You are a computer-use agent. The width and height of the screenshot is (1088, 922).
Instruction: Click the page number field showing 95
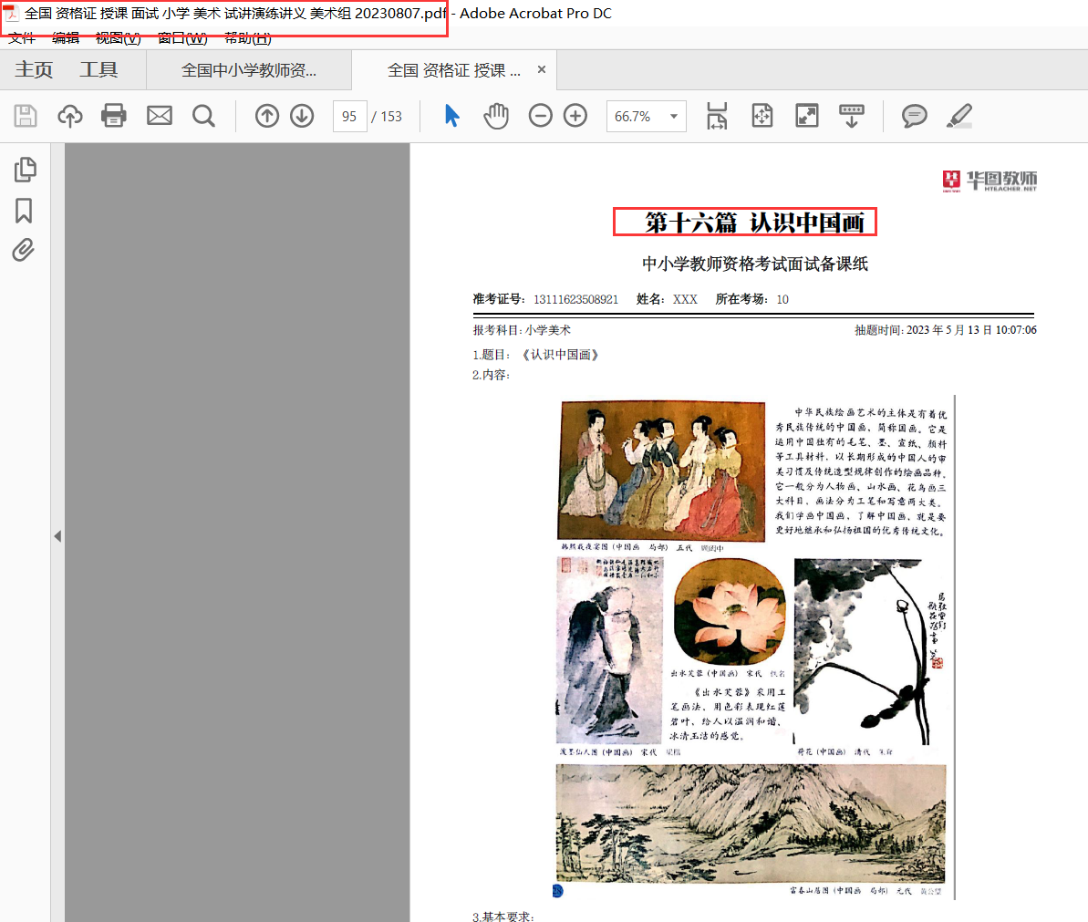coord(349,117)
